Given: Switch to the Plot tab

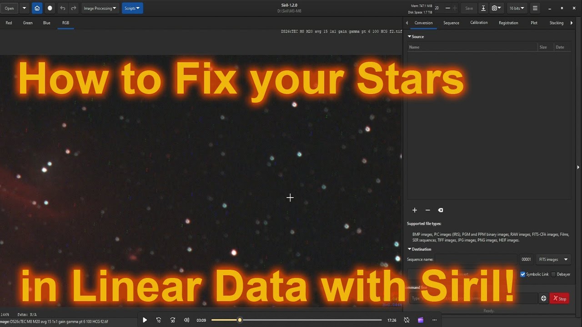Looking at the screenshot, I should point(534,23).
